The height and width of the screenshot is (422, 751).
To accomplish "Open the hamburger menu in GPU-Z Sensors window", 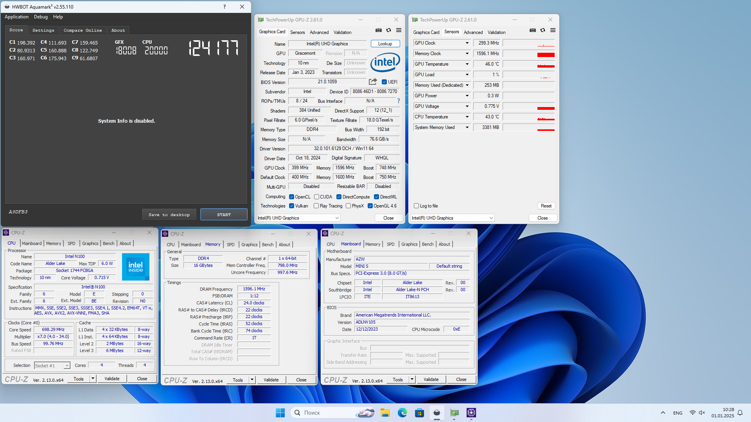I will (x=553, y=30).
